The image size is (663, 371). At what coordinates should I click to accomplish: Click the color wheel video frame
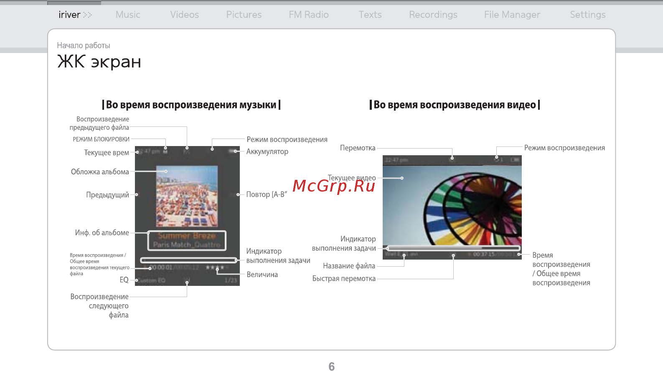coord(452,205)
